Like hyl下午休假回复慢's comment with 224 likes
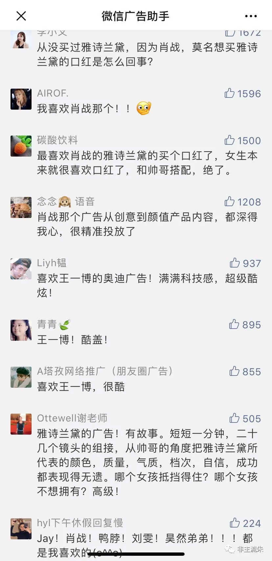272x561 pixels. 235,523
